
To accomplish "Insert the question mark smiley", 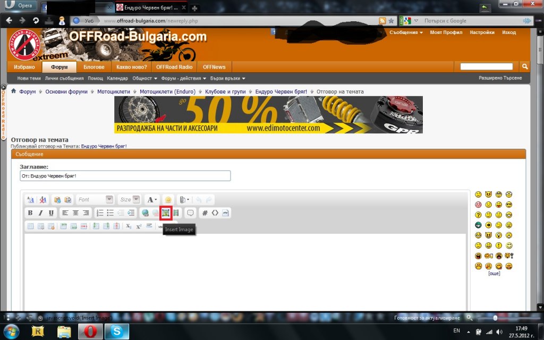I will pyautogui.click(x=479, y=215).
